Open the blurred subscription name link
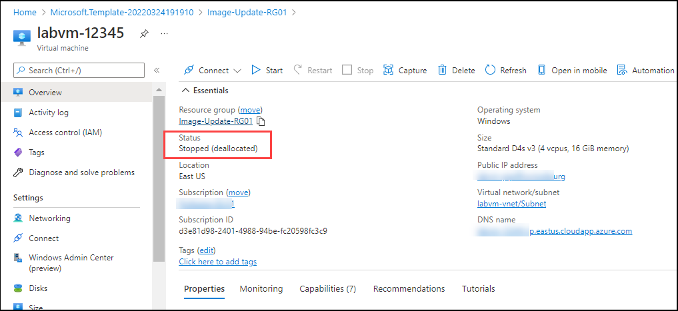 pos(207,203)
